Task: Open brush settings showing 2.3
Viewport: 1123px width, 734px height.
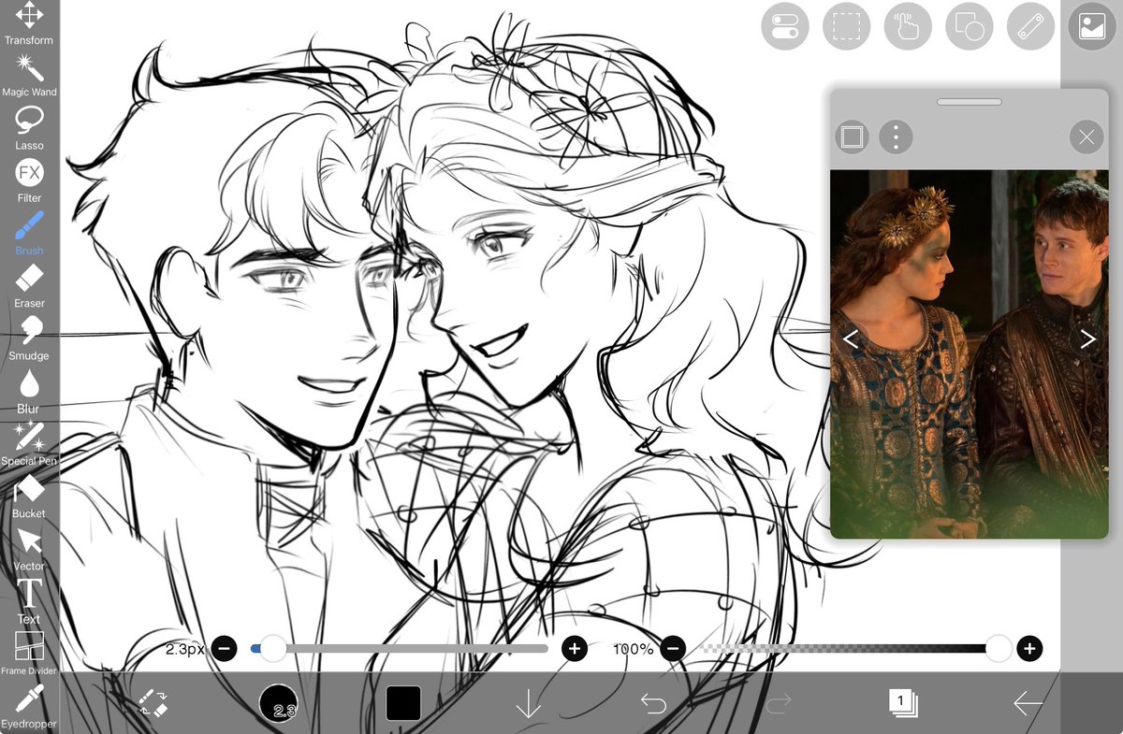Action: coord(279,703)
